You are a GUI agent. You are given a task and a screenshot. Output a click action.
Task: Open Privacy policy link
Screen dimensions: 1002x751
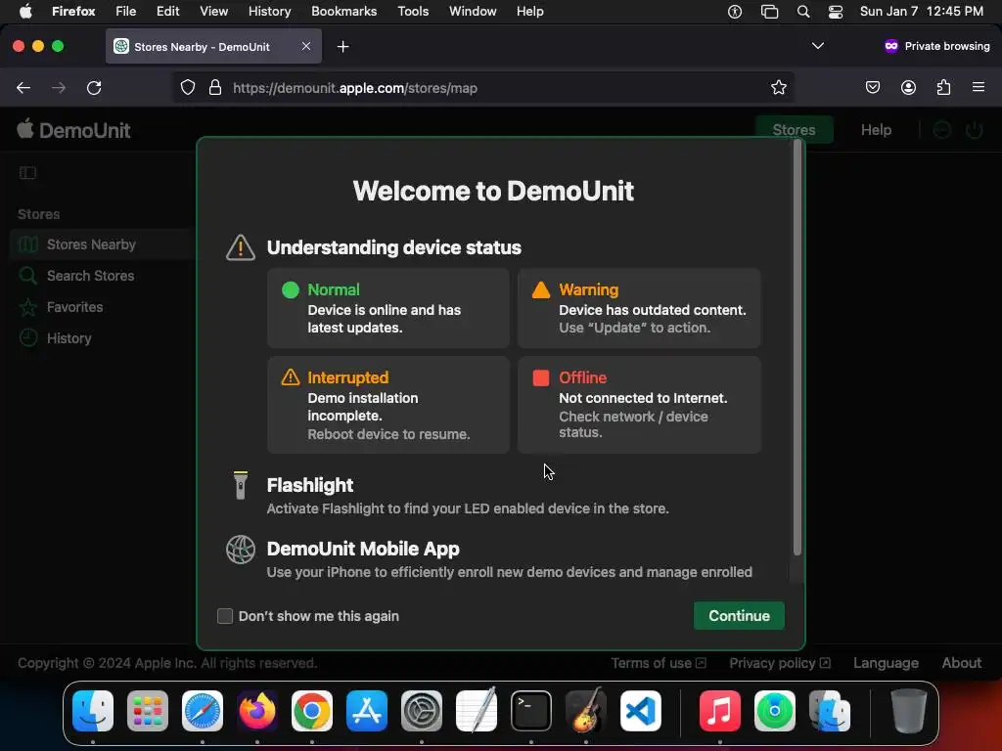[780, 663]
